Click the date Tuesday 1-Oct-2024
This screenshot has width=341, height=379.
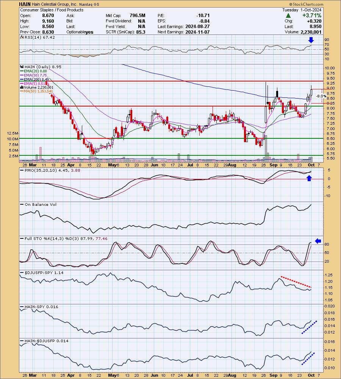[x=302, y=10]
